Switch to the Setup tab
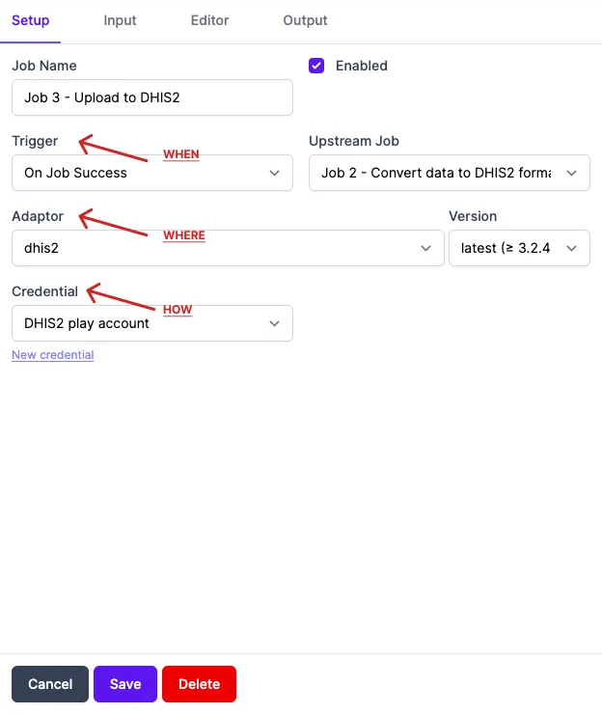Viewport: 602px width, 714px height. (31, 20)
